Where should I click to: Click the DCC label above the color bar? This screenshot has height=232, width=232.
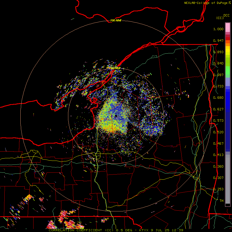[227, 15]
